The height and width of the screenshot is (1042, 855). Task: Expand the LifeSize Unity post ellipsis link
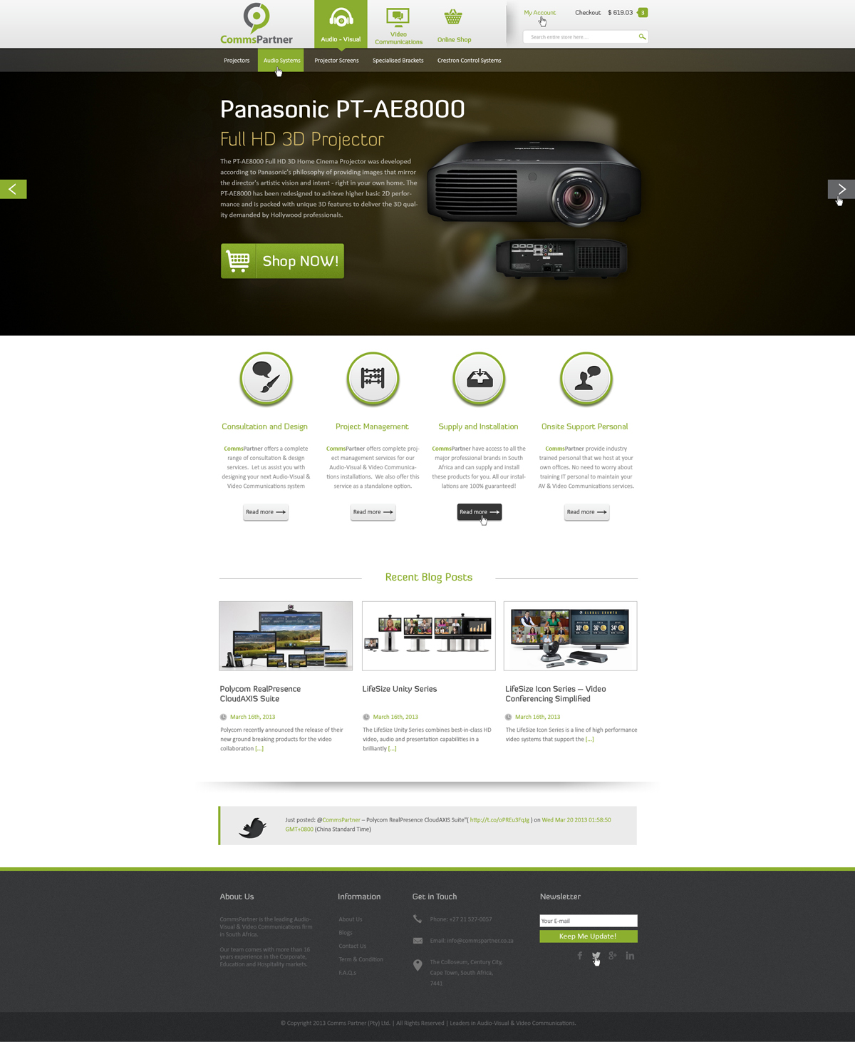(392, 749)
